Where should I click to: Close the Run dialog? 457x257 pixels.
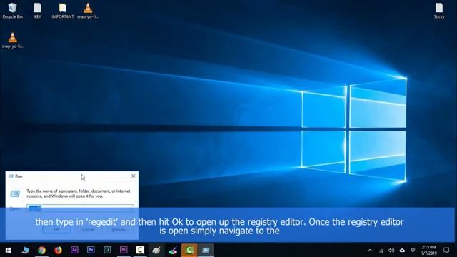click(x=134, y=176)
